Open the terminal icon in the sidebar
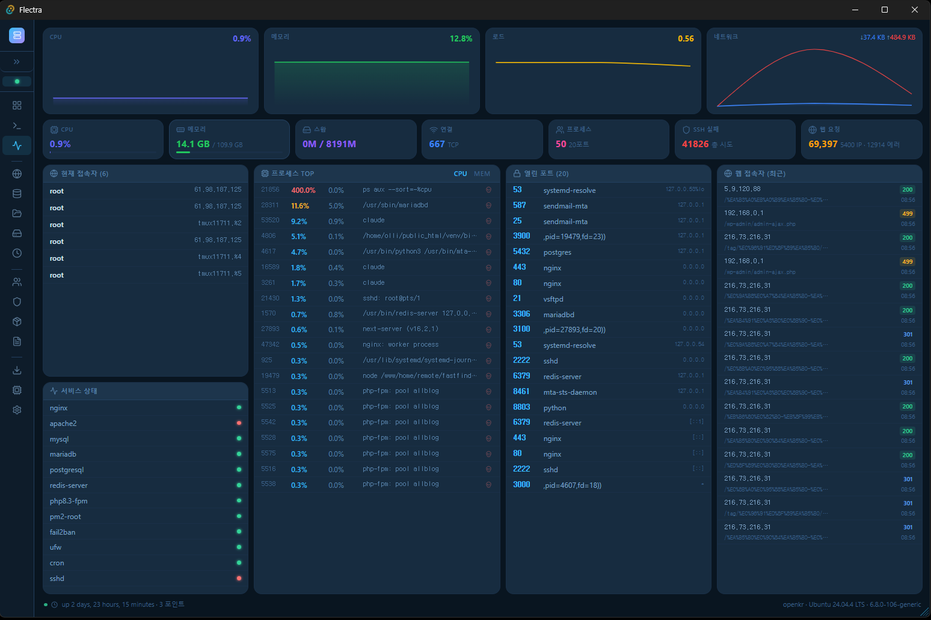The height and width of the screenshot is (620, 931). pyautogui.click(x=17, y=126)
